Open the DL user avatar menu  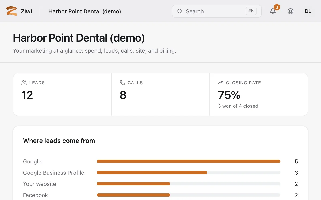coord(308,11)
